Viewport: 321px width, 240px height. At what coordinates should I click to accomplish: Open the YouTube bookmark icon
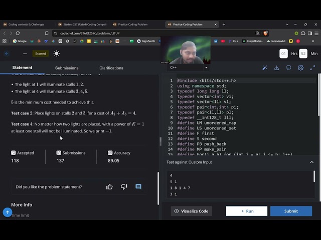point(223,41)
